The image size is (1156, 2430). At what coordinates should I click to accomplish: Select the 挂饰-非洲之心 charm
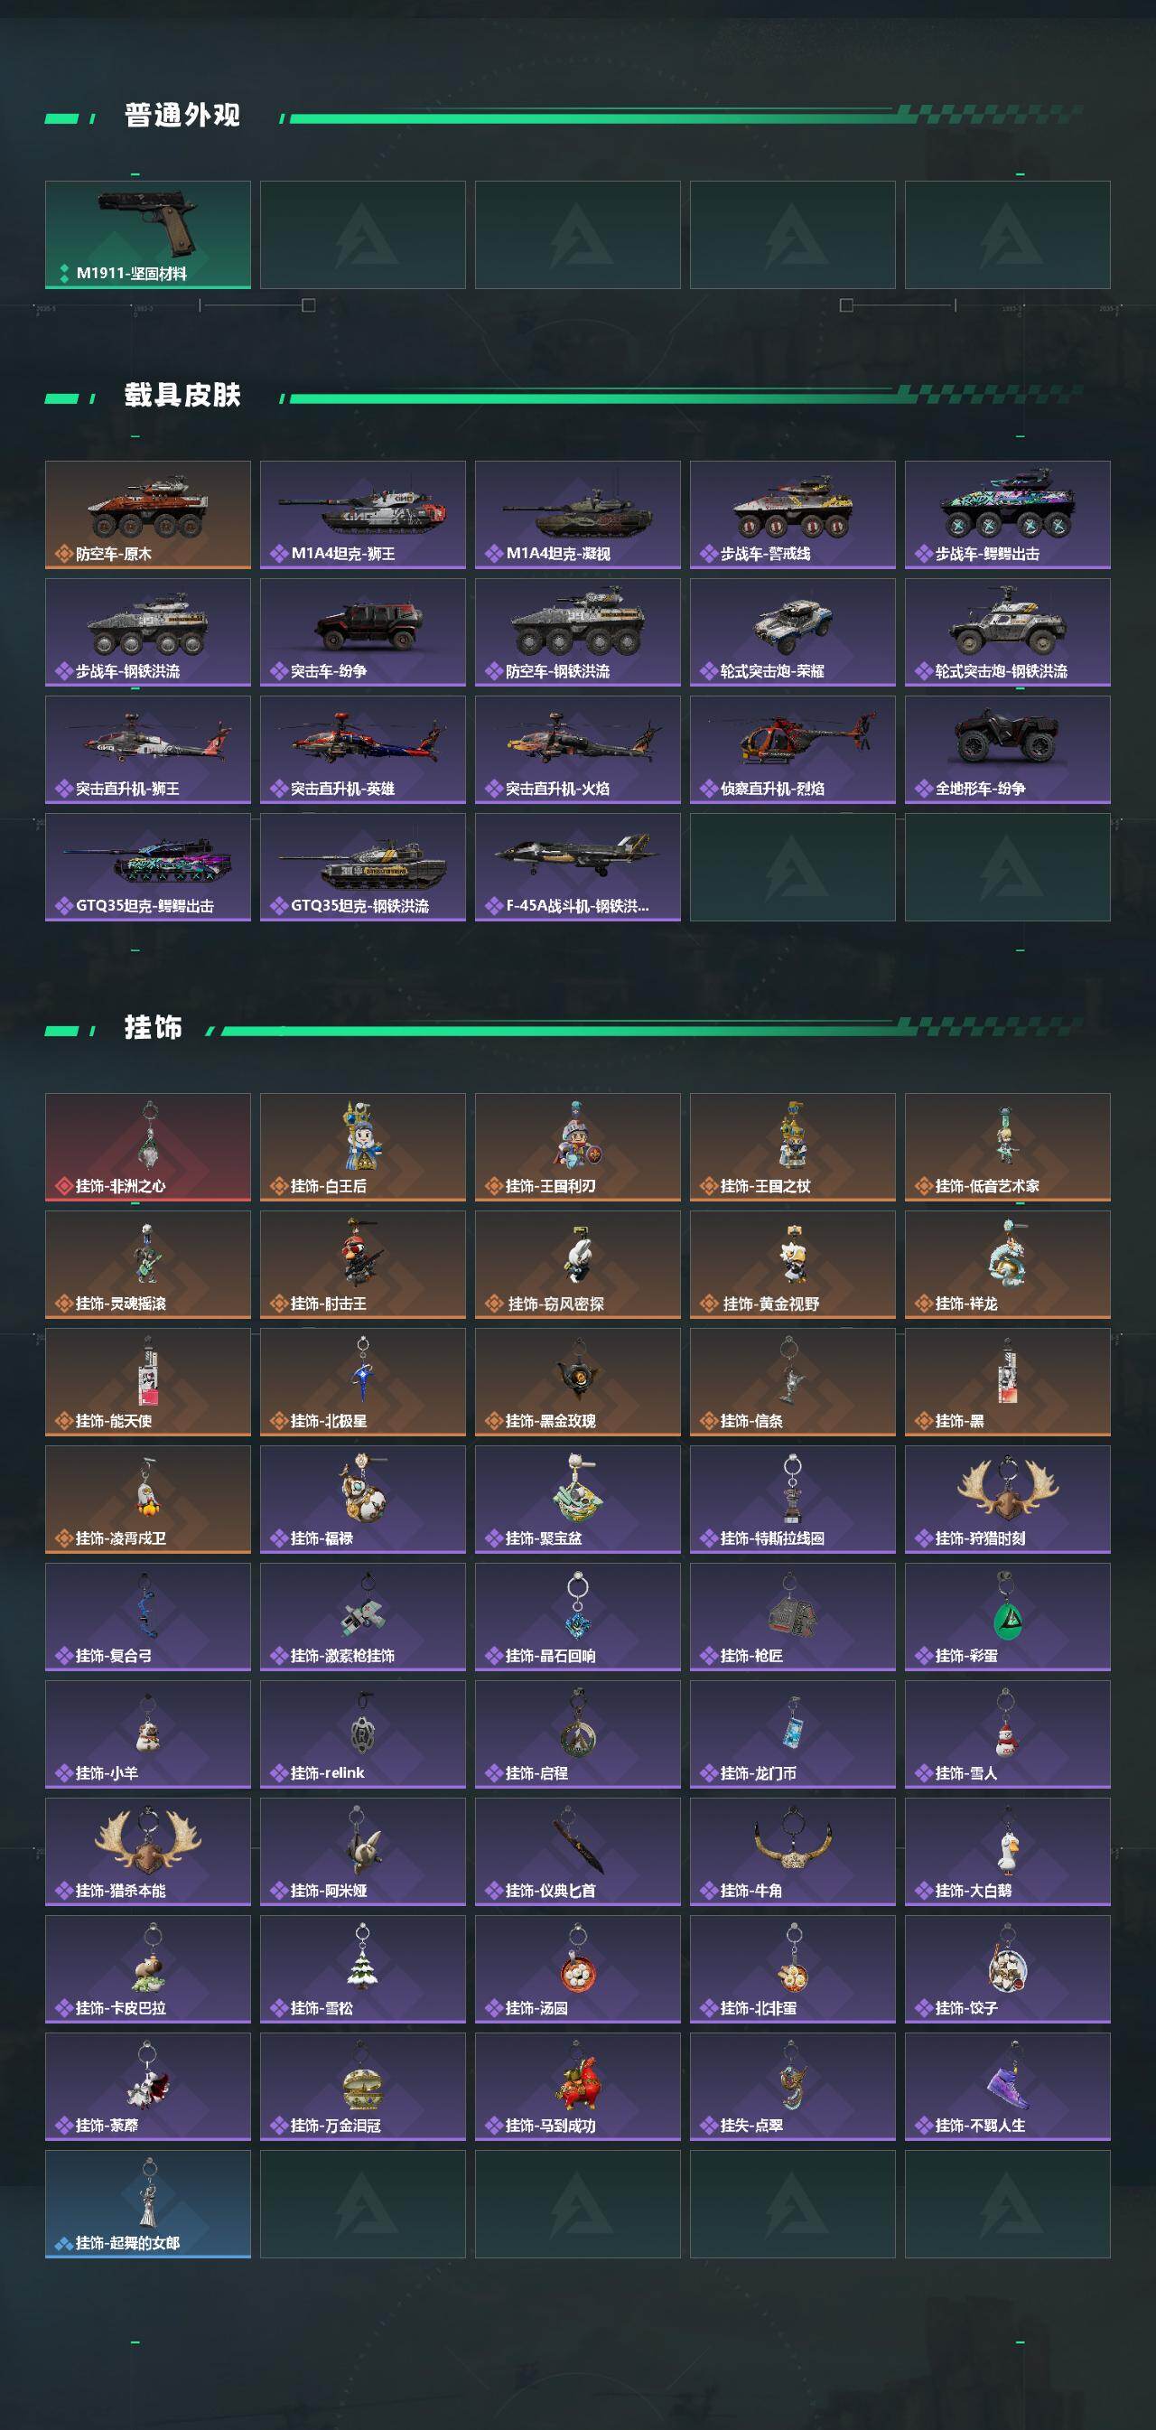pyautogui.click(x=148, y=1147)
